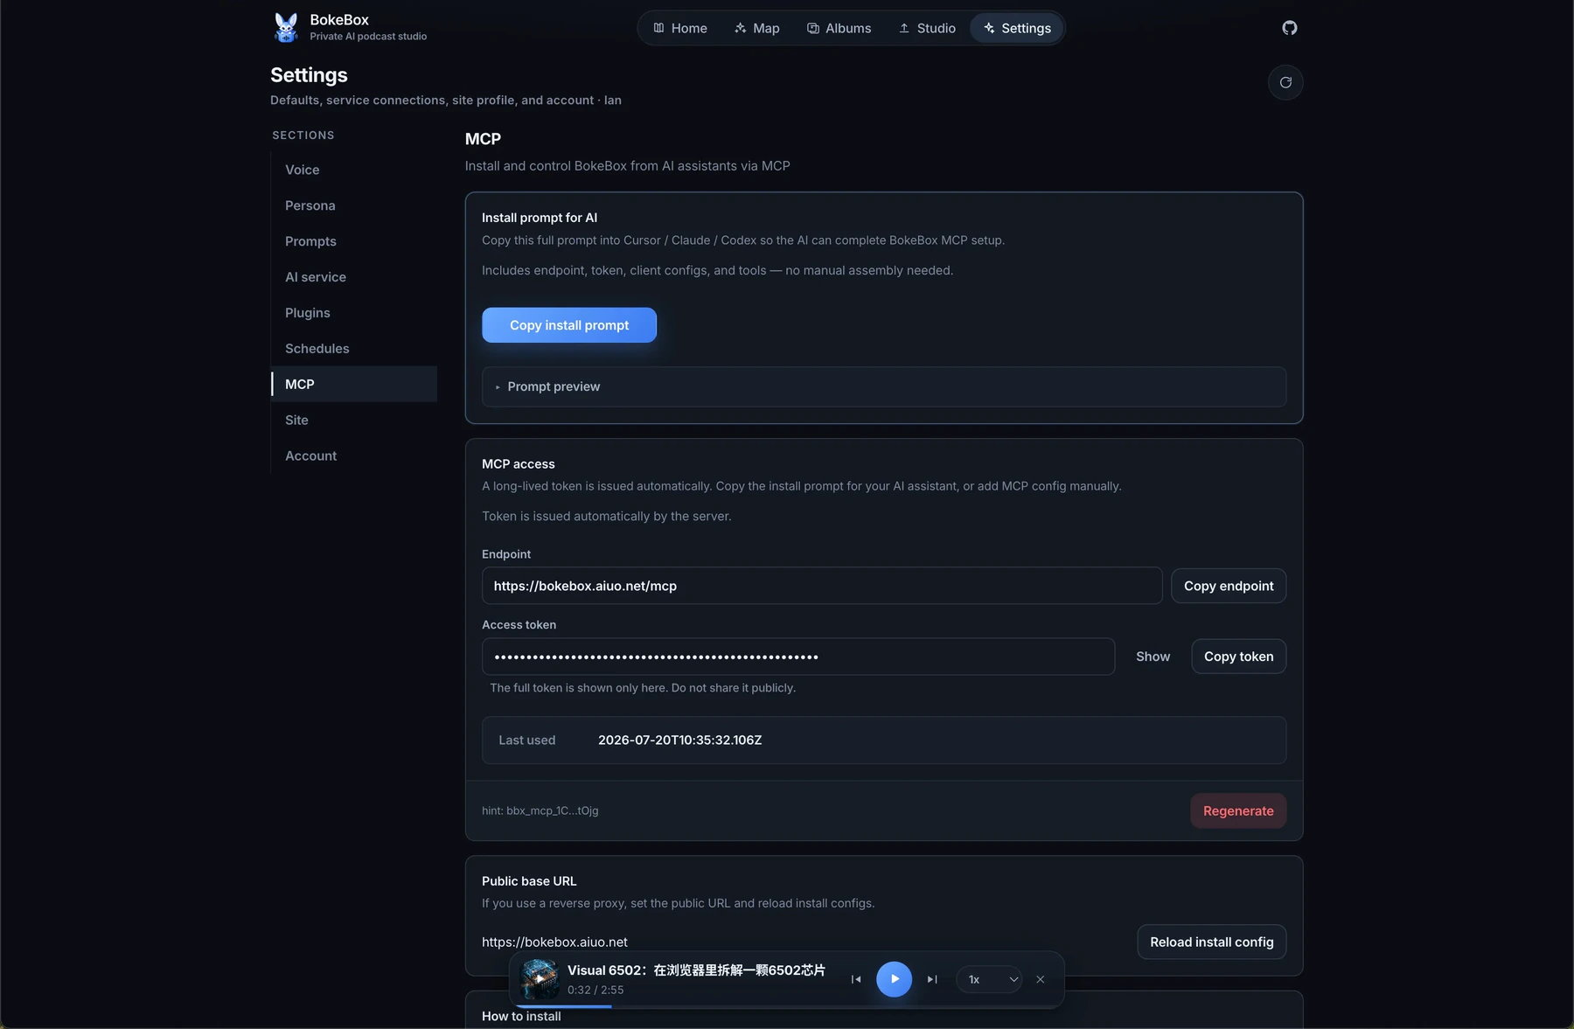Click the Endpoint URL input field

click(x=822, y=586)
